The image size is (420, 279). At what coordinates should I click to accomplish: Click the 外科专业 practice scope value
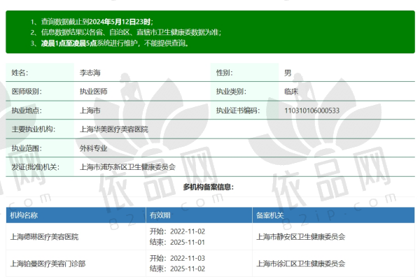click(x=94, y=148)
